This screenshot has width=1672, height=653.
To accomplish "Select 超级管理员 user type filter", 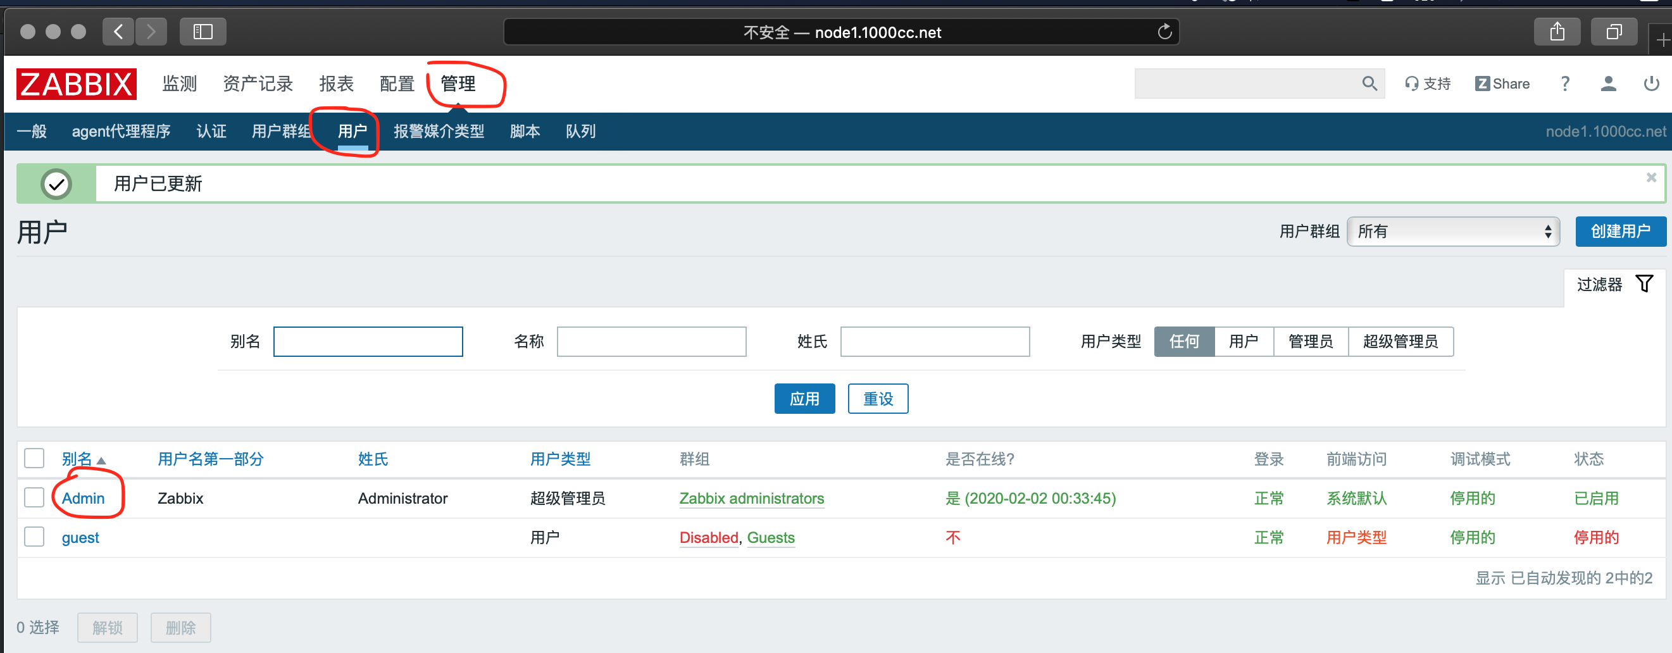I will click(1400, 342).
